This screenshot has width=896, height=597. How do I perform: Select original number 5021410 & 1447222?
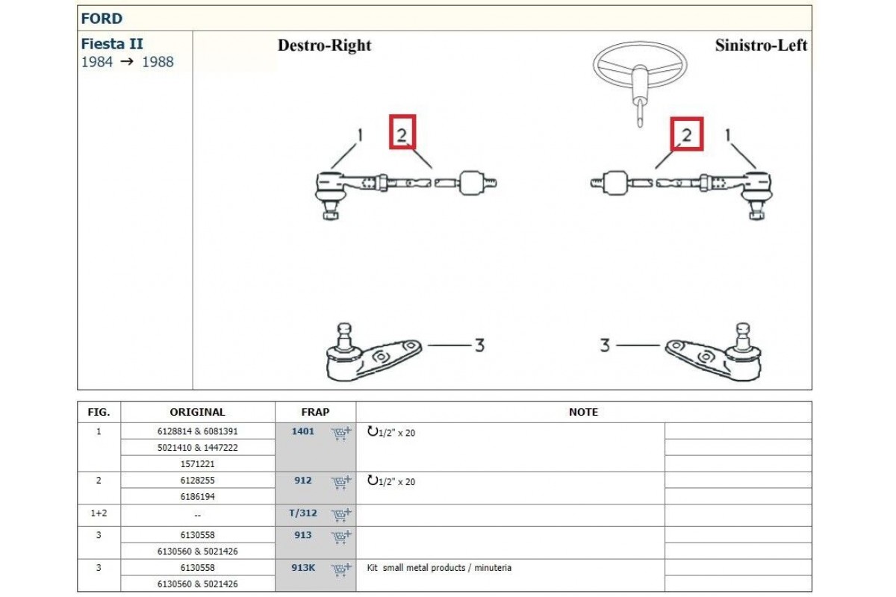(197, 448)
